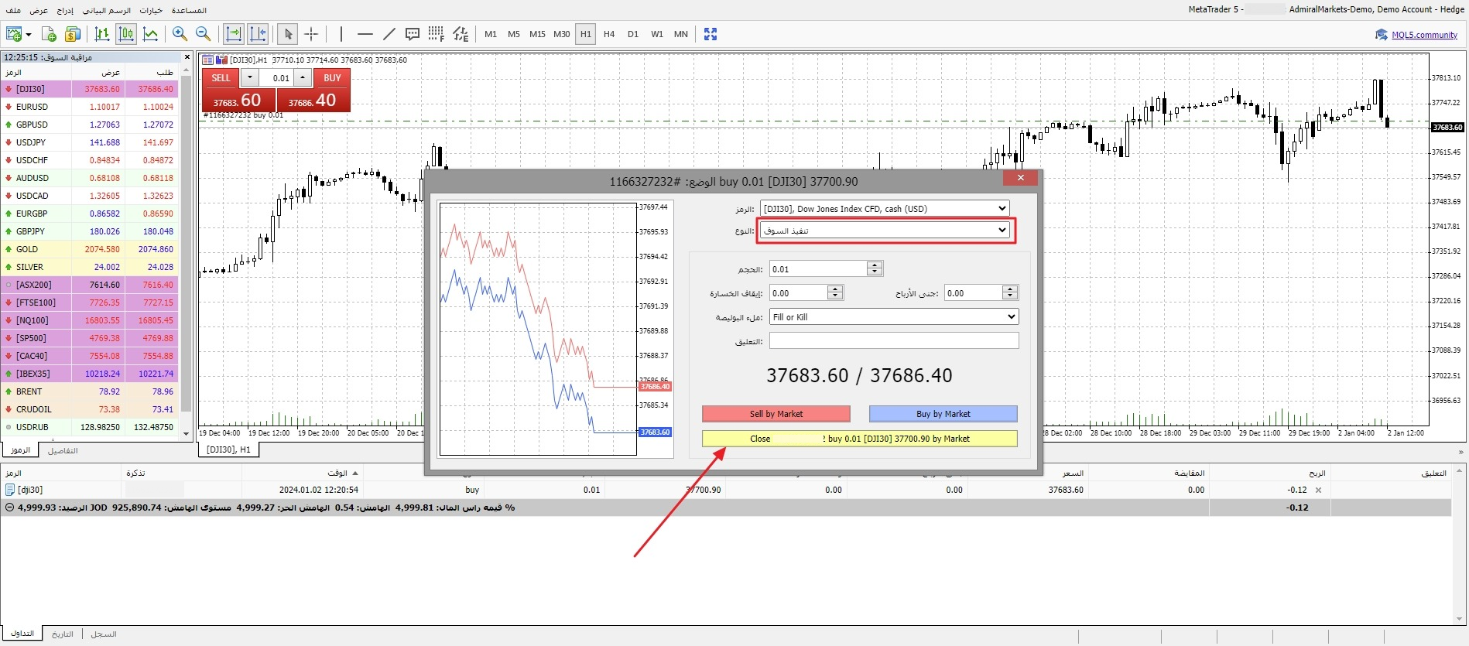Zoom out the chart
The image size is (1469, 646).
(204, 34)
